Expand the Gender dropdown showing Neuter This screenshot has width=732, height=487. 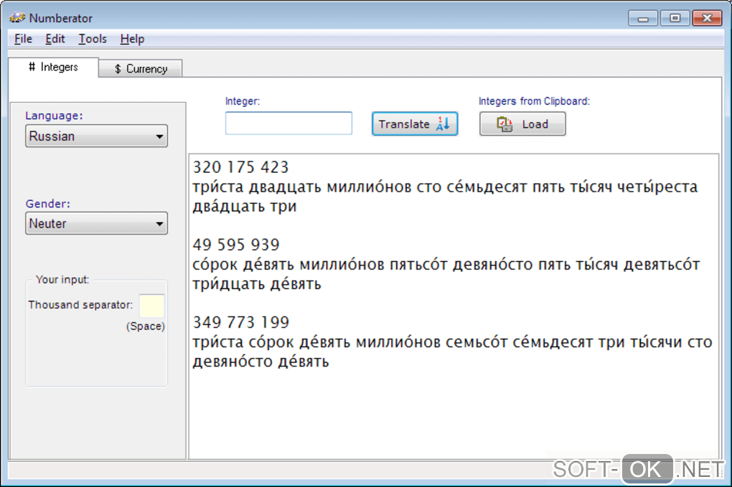click(97, 224)
